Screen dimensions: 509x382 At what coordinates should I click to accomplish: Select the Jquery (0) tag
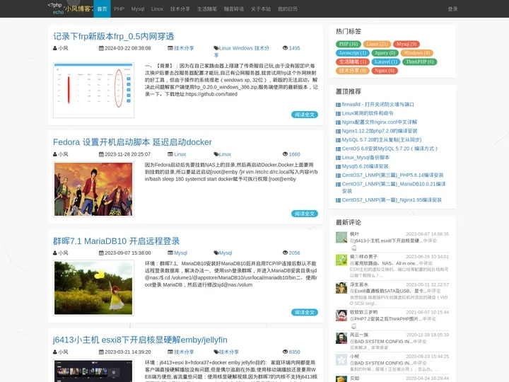pos(385,53)
